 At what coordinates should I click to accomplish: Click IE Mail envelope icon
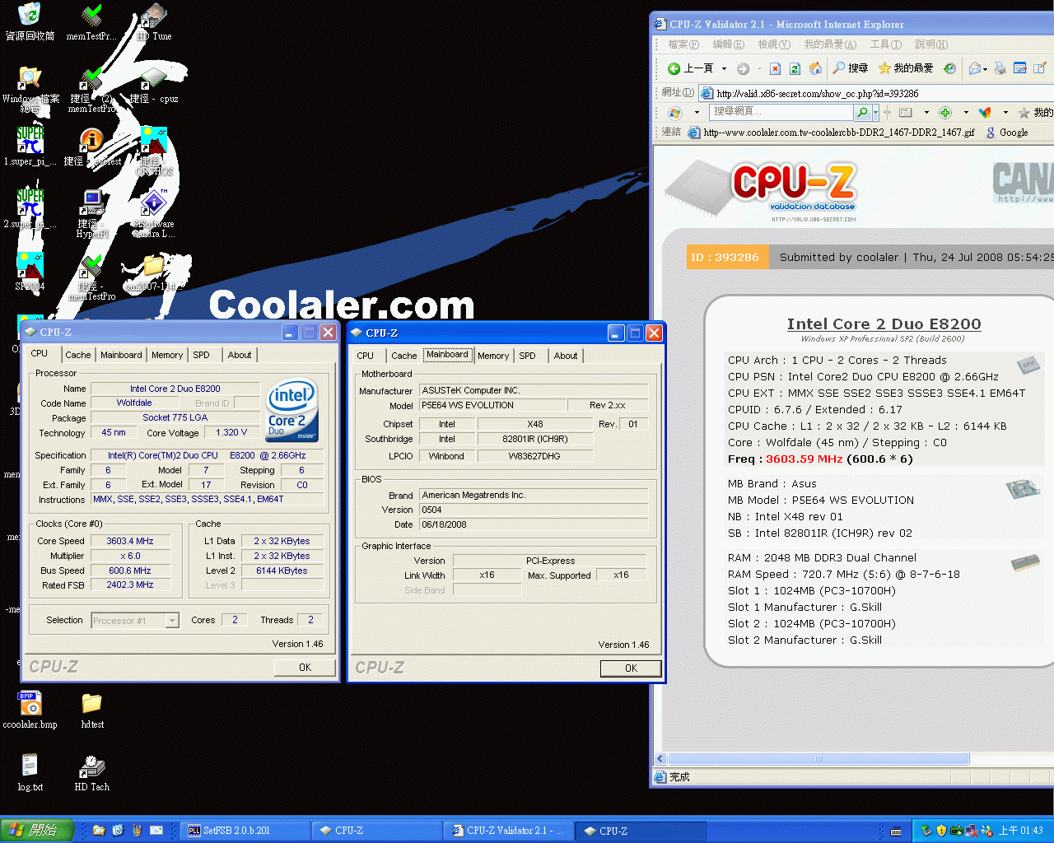[x=974, y=68]
